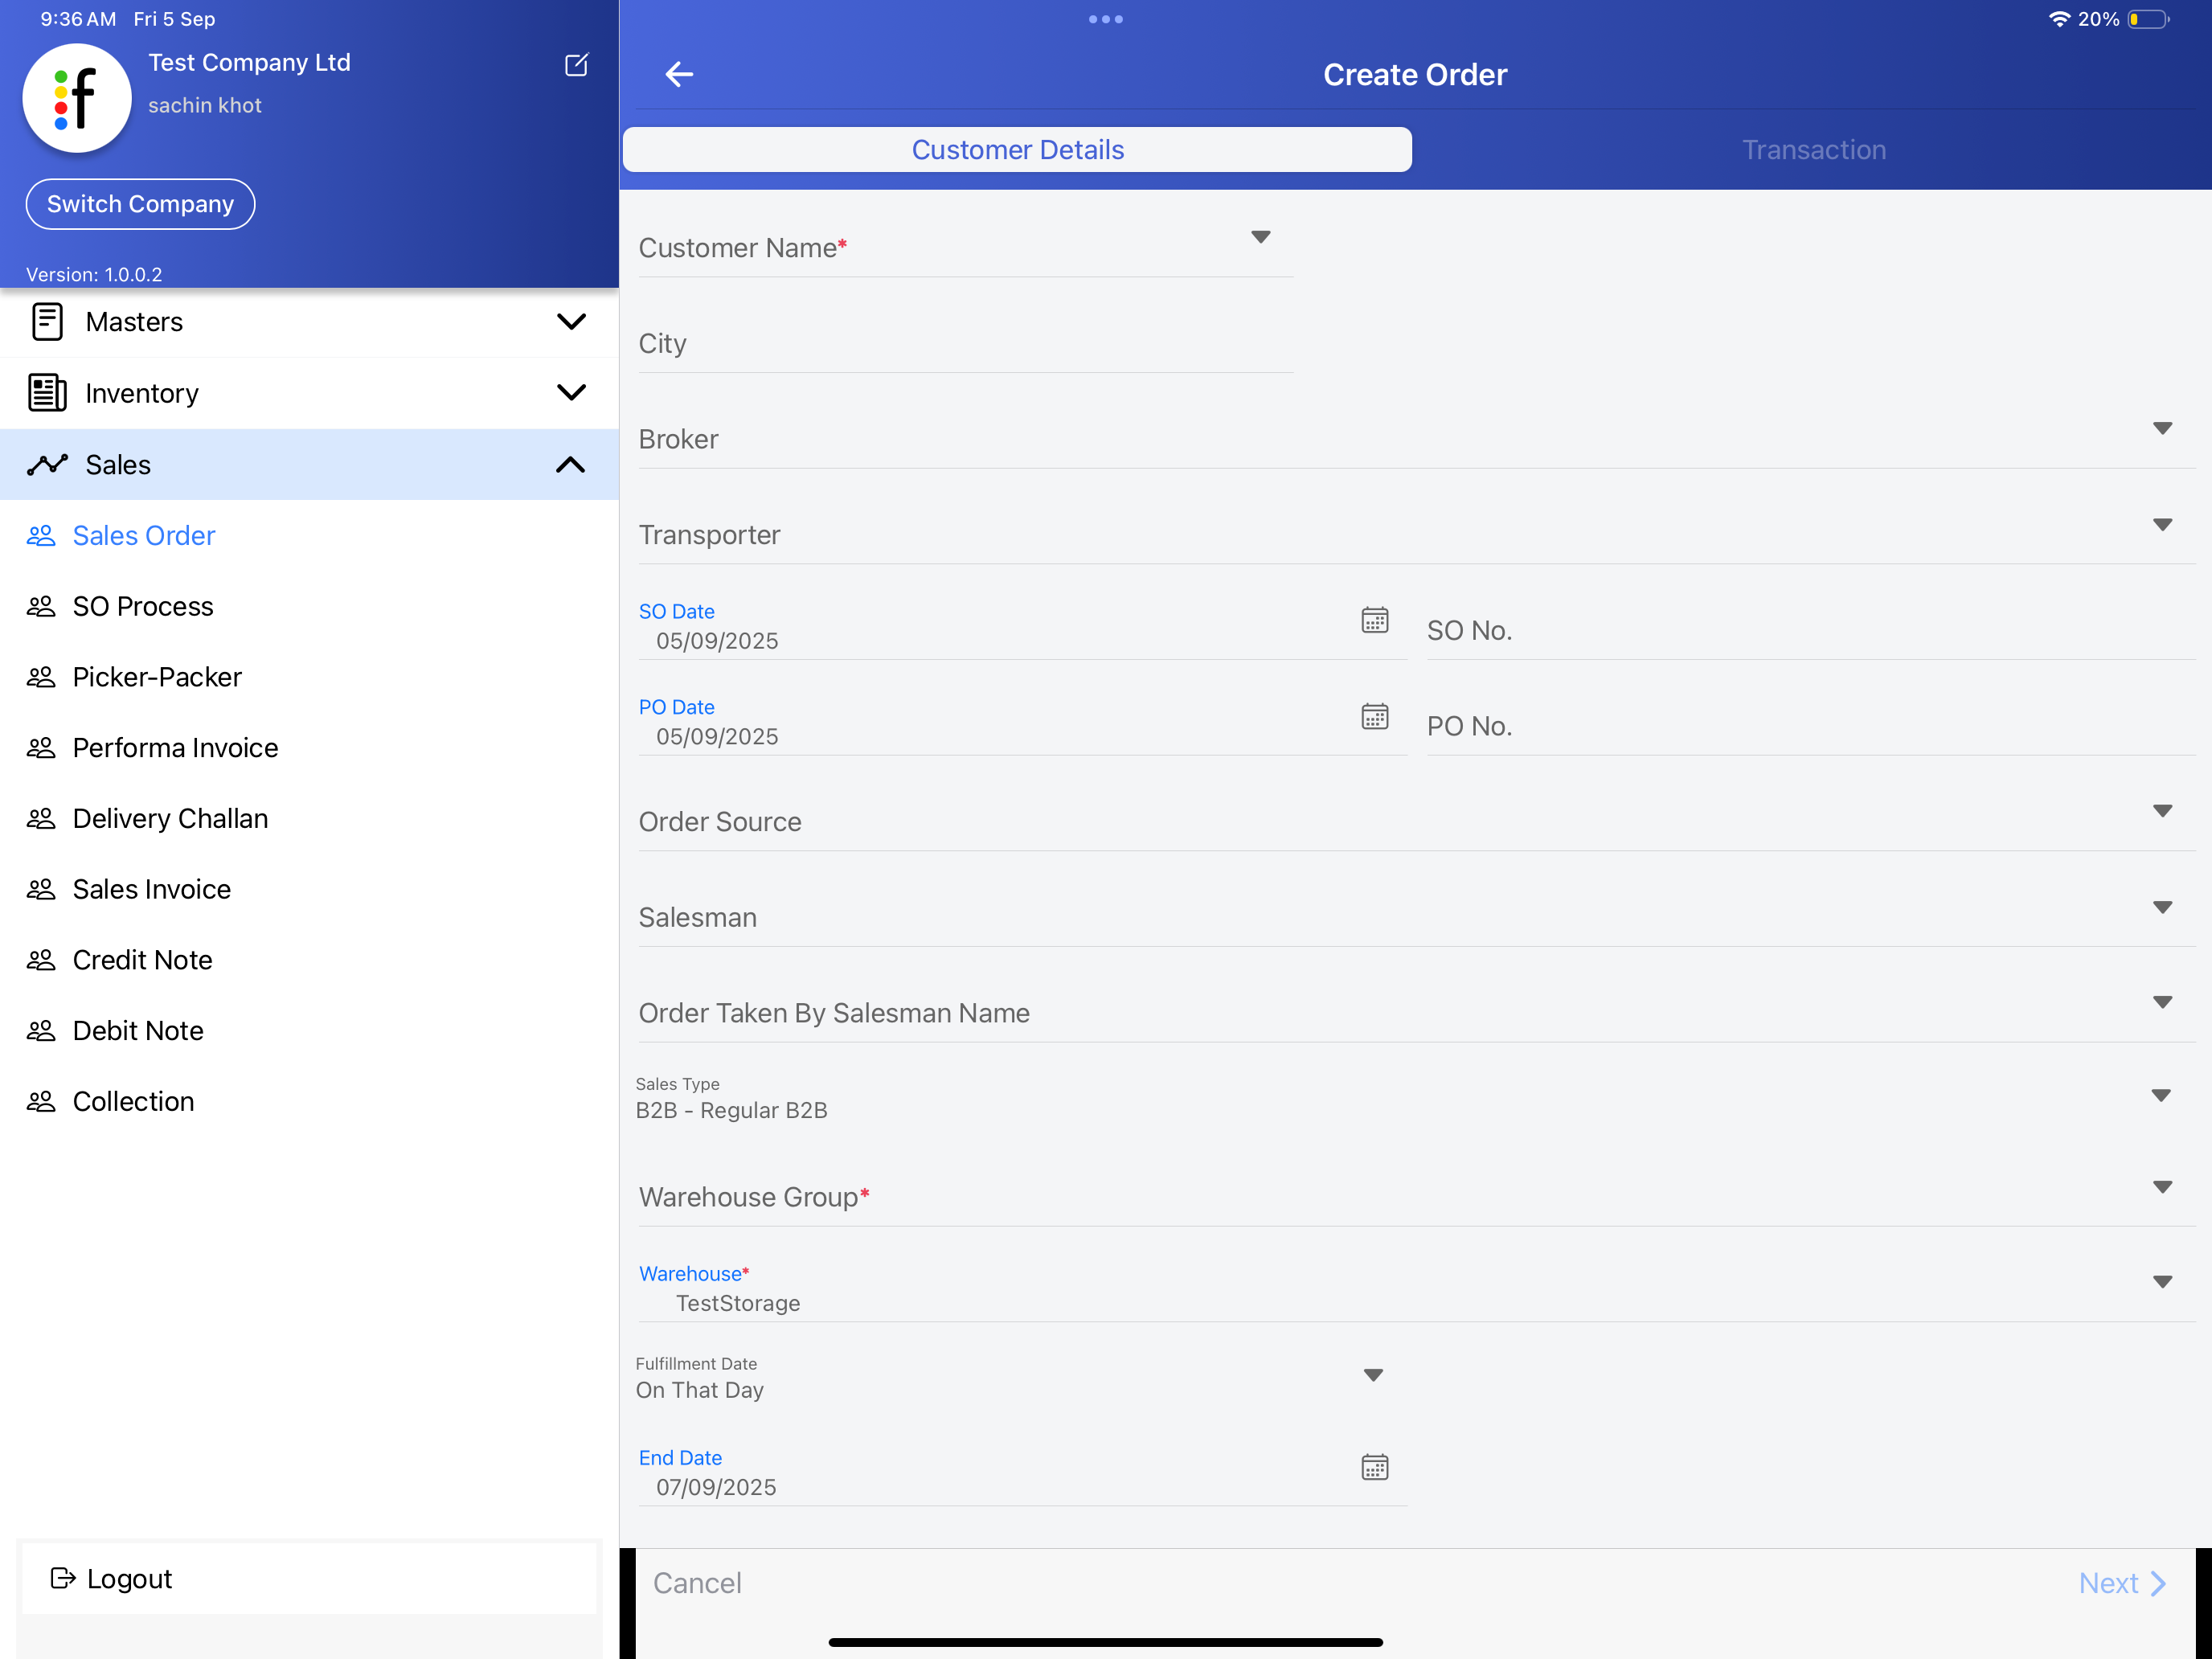The image size is (2212, 1659).
Task: Focus the City input field
Action: [x=965, y=343]
